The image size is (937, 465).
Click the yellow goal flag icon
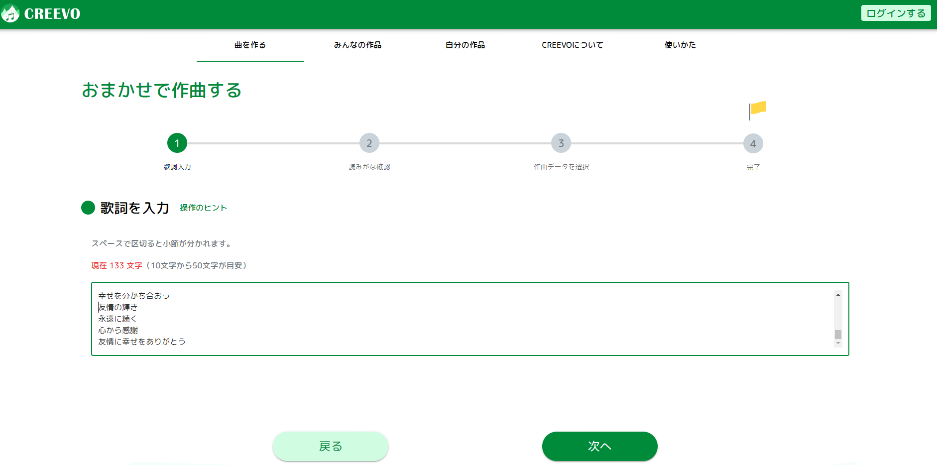(757, 110)
